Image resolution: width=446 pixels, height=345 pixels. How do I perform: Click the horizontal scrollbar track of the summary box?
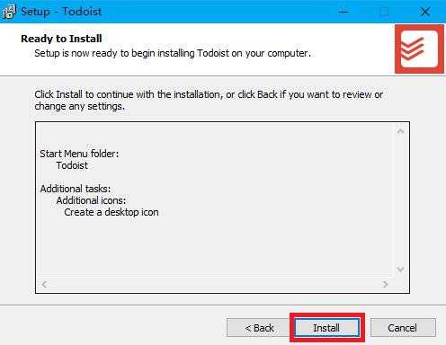click(215, 284)
